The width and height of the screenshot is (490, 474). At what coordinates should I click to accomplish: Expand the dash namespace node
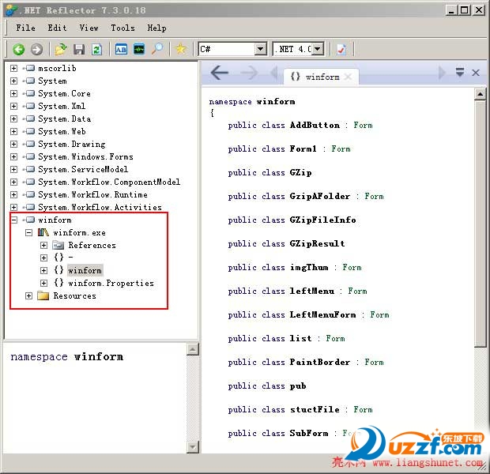(43, 258)
